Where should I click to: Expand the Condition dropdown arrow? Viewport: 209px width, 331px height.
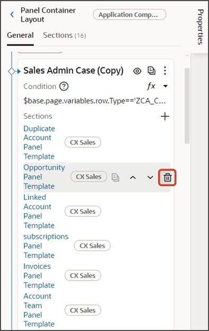click(166, 86)
